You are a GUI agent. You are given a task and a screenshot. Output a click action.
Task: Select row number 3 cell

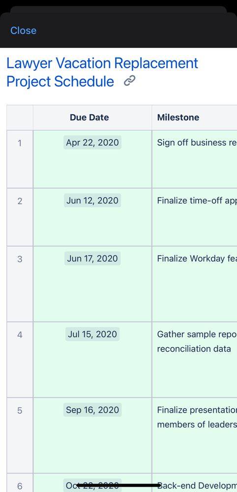click(x=20, y=284)
